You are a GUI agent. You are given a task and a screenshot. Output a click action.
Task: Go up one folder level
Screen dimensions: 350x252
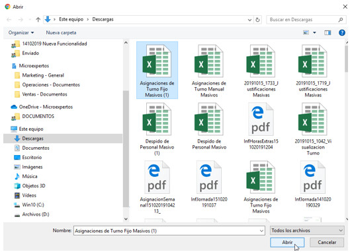click(x=38, y=20)
